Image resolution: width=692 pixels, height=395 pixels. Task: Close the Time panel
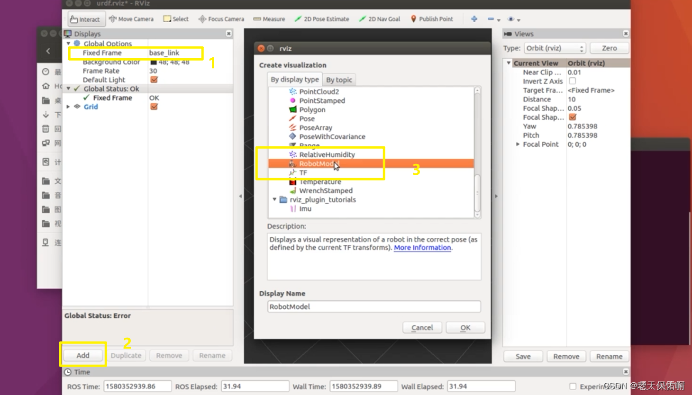point(626,372)
